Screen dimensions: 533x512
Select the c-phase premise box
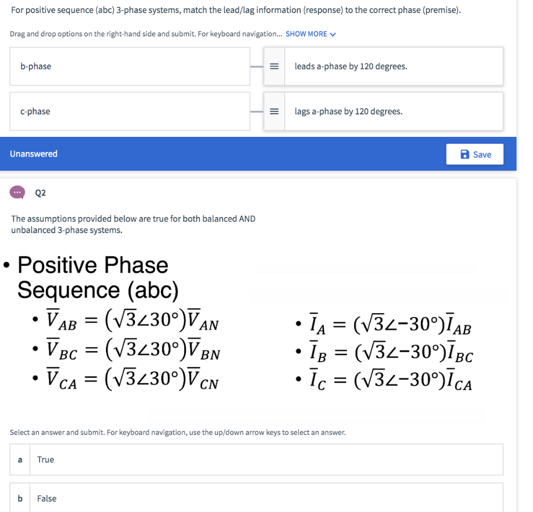click(x=130, y=111)
